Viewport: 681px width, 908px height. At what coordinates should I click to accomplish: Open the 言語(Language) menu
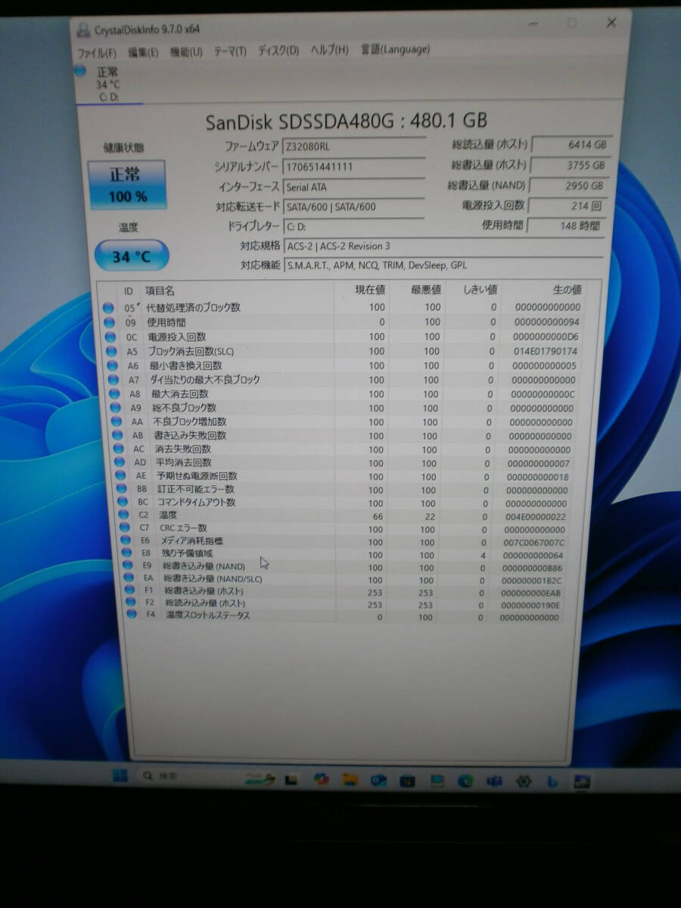click(395, 49)
